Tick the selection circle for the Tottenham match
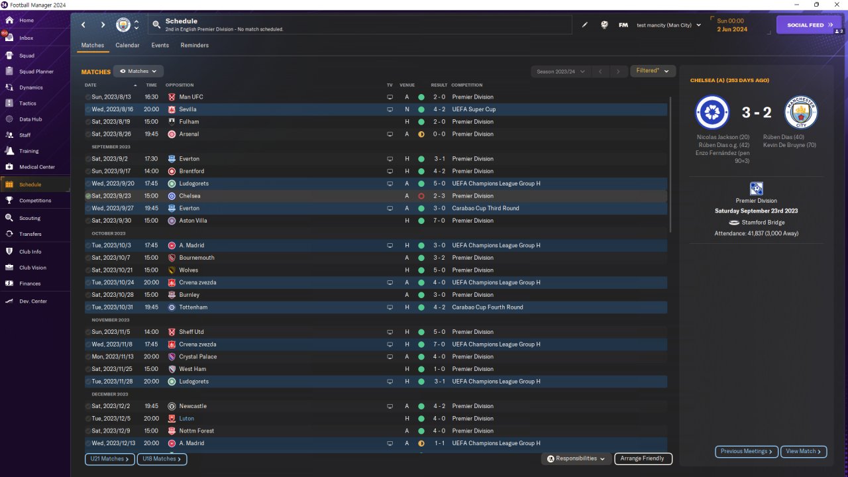The image size is (848, 477). pyautogui.click(x=88, y=307)
